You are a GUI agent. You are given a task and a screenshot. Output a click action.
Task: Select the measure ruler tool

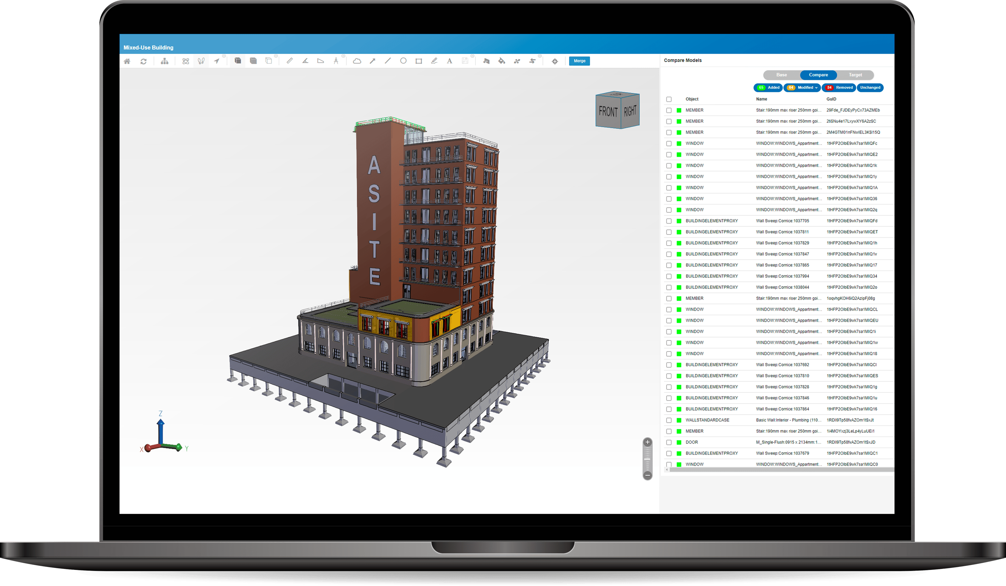click(x=290, y=61)
